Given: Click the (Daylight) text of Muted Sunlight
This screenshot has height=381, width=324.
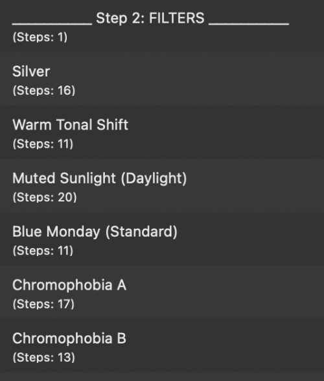Looking at the screenshot, I should click(154, 178).
